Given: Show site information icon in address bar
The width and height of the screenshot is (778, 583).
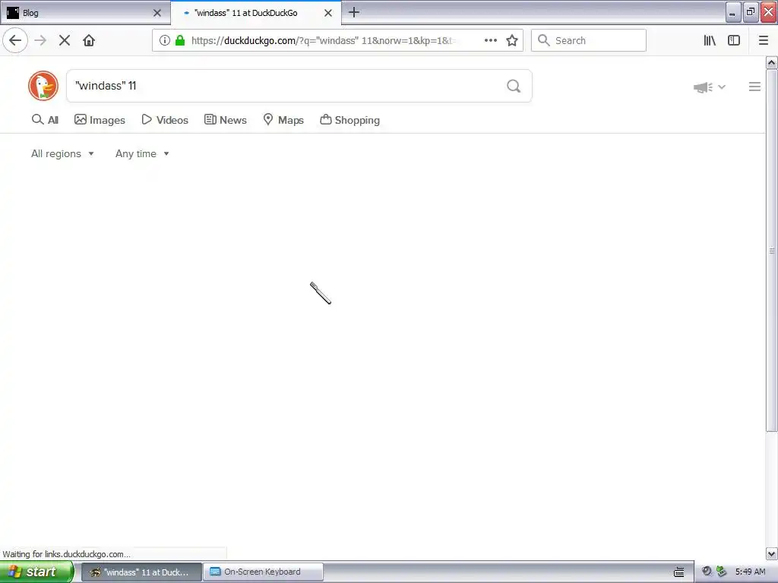Looking at the screenshot, I should coord(165,40).
